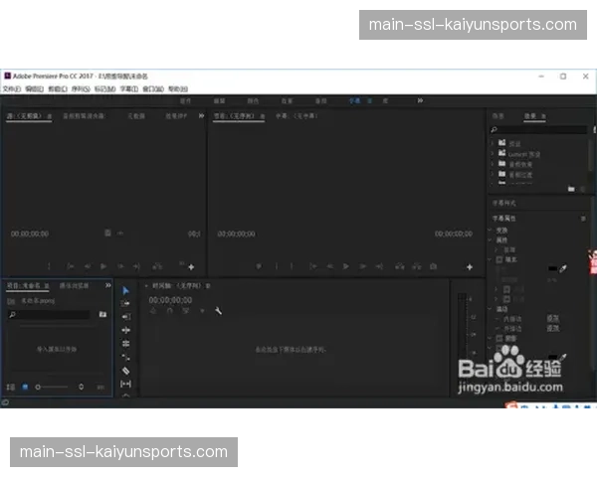The height and width of the screenshot is (477, 597).
Task: Collapse the 属性 section
Action: [x=491, y=240]
